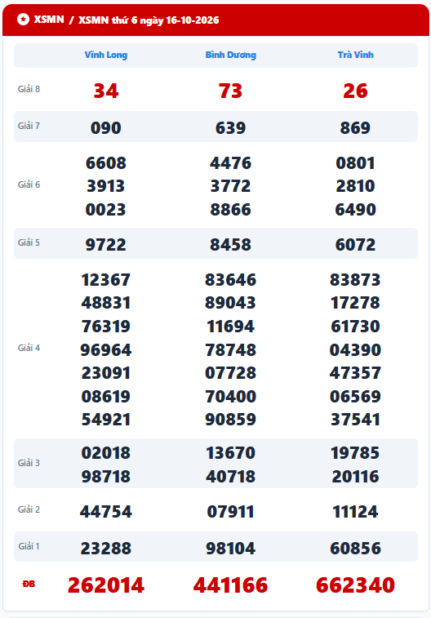Click Bình Dương special prize 441166
The image size is (431, 618).
(230, 585)
